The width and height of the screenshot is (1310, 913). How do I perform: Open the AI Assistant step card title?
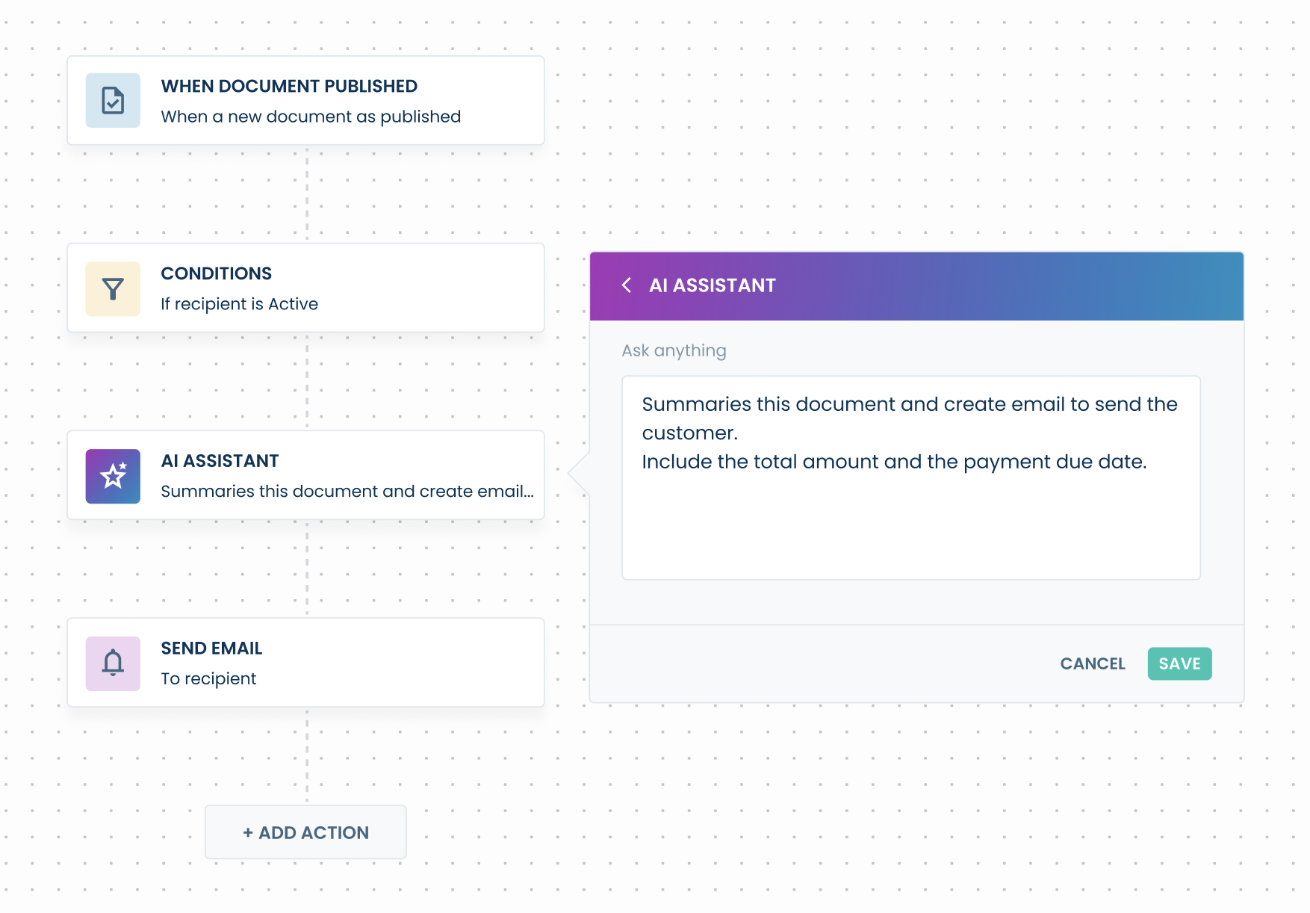point(220,461)
